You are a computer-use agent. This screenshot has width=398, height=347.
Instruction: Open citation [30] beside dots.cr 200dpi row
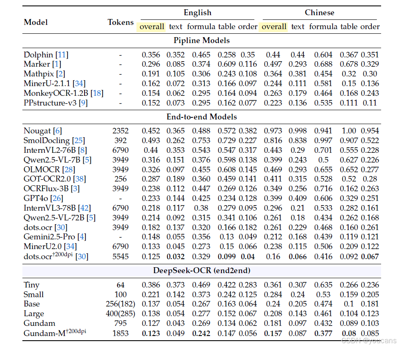(82, 257)
